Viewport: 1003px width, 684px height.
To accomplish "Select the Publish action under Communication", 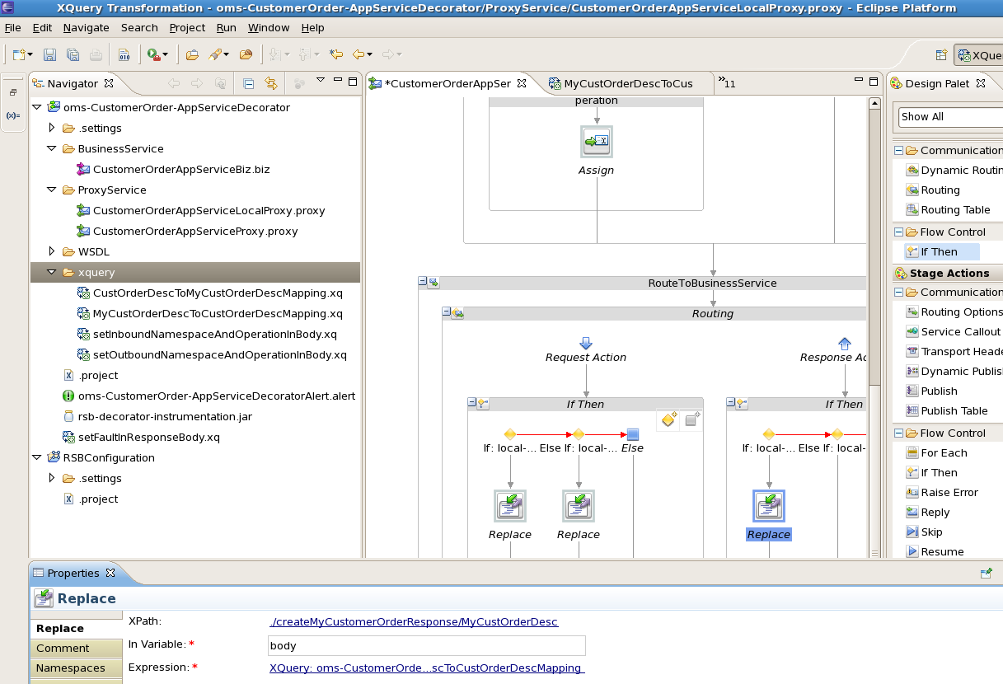I will point(939,391).
